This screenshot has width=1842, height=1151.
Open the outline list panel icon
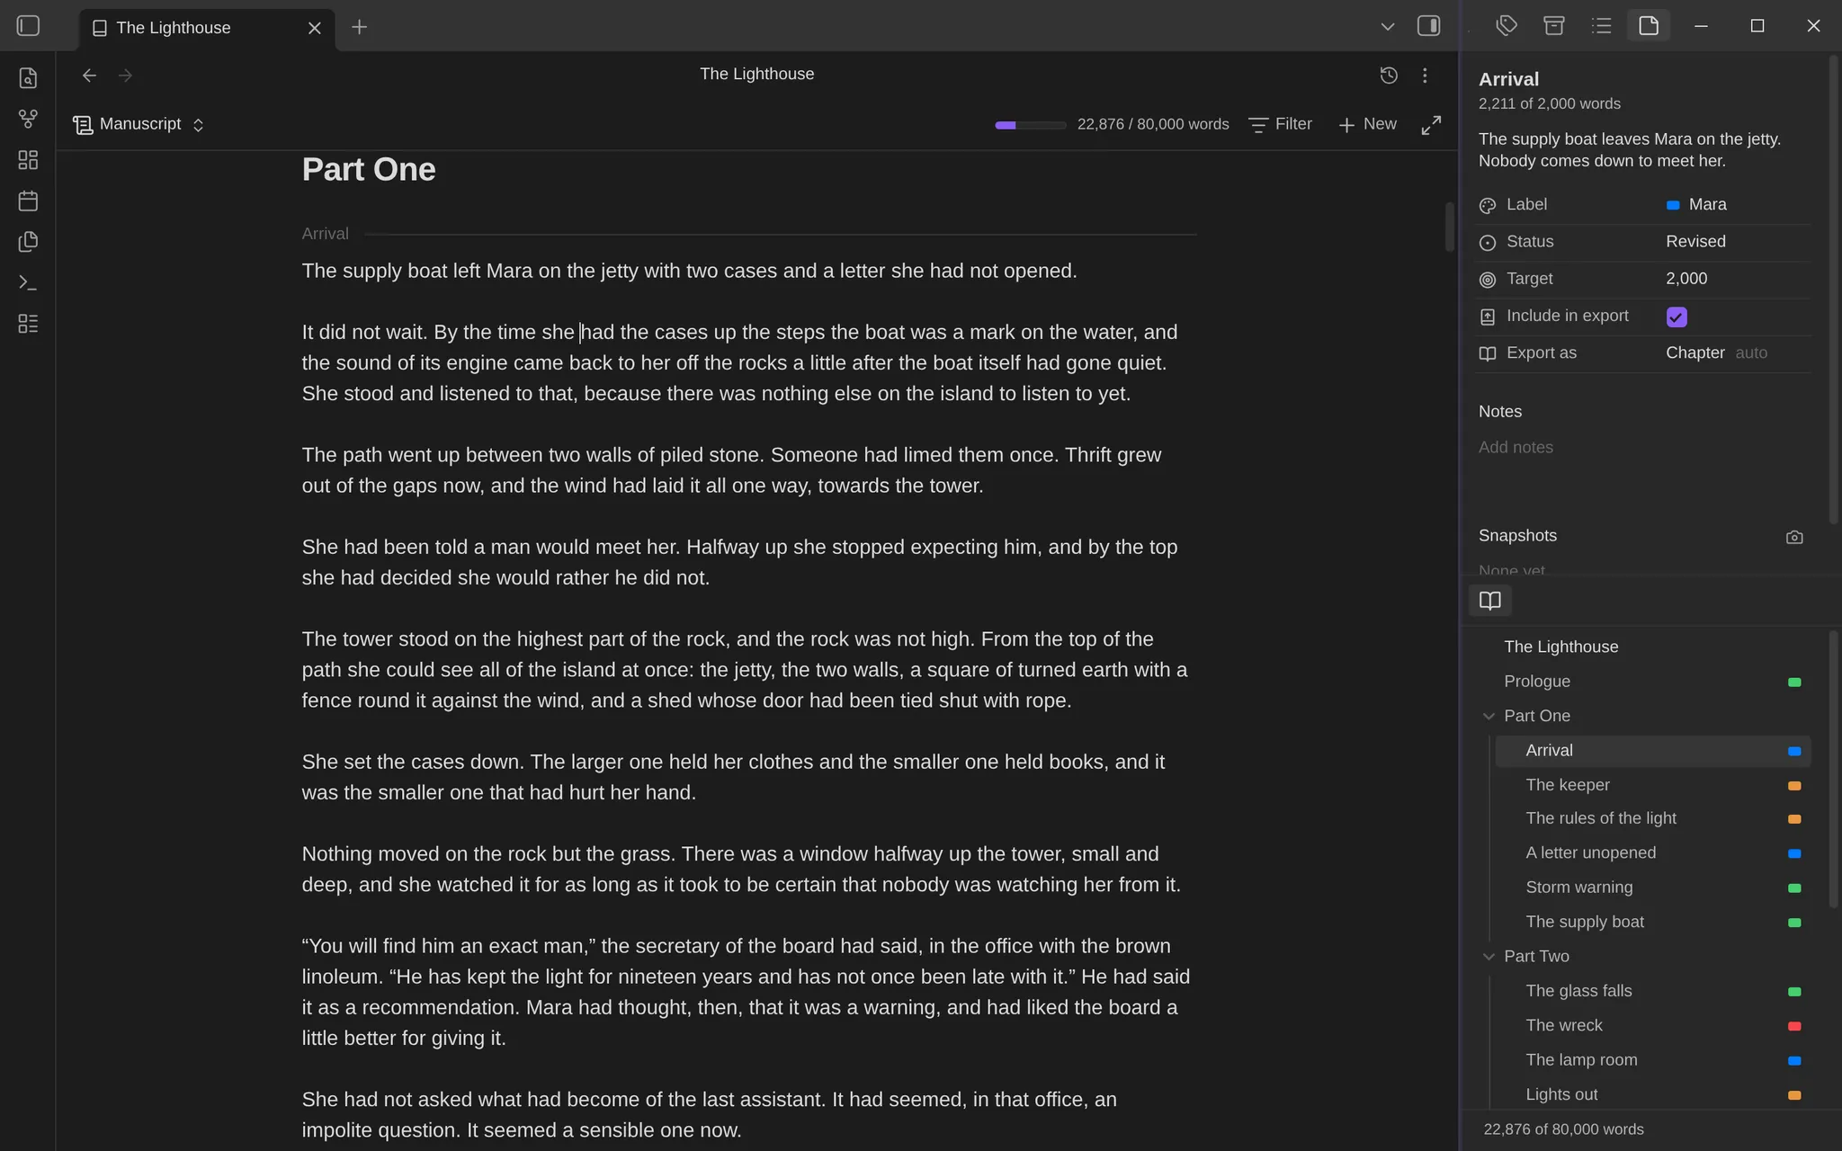pyautogui.click(x=1601, y=26)
